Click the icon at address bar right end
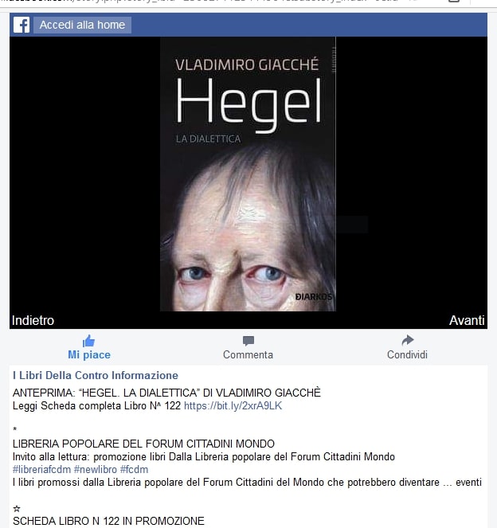The height and width of the screenshot is (528, 497). click(x=454, y=2)
